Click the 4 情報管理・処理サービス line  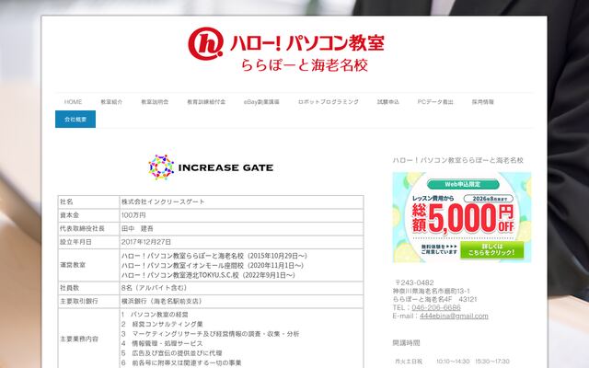click(x=162, y=343)
